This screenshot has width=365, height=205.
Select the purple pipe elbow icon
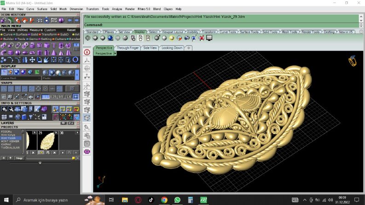3,53
